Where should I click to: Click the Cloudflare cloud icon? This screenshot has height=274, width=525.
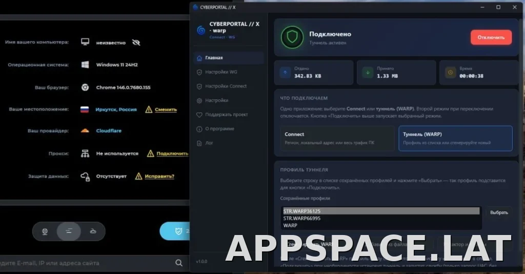coord(85,131)
